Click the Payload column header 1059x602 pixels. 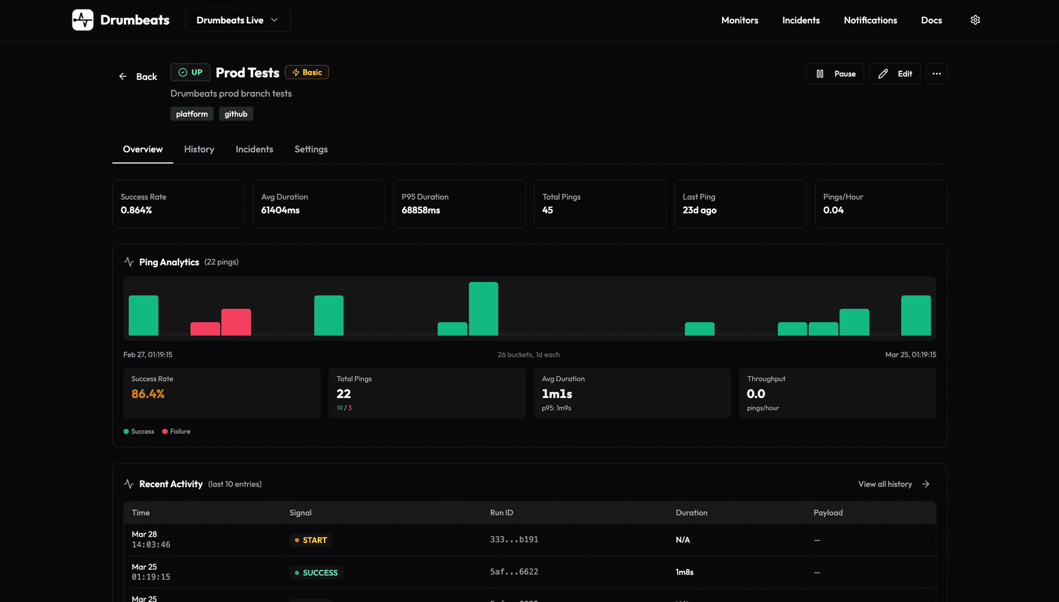828,513
